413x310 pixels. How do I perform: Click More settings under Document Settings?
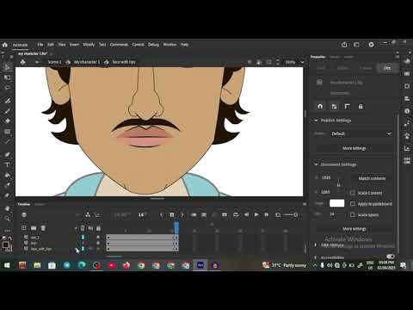pyautogui.click(x=354, y=229)
